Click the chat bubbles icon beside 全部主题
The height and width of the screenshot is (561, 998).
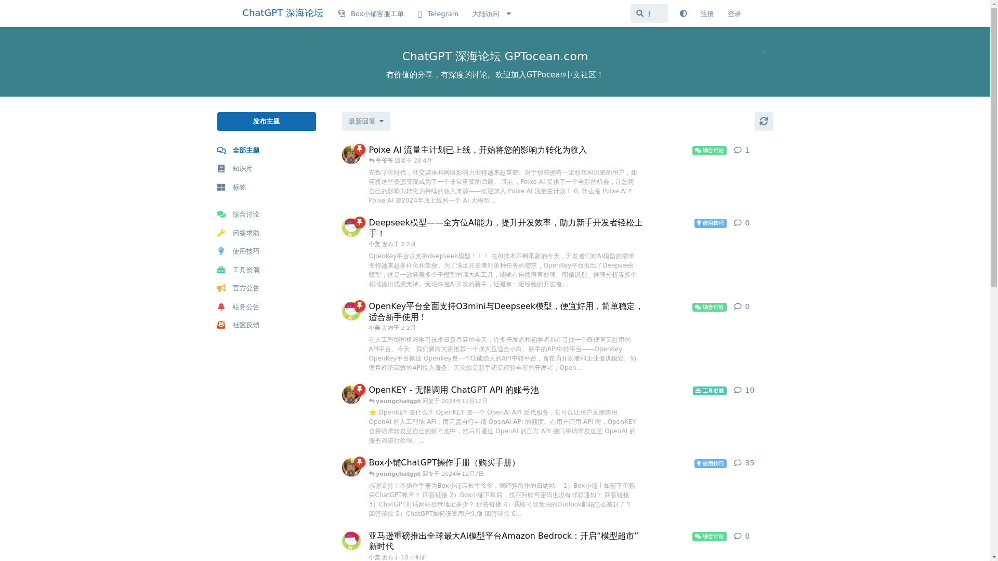[221, 151]
